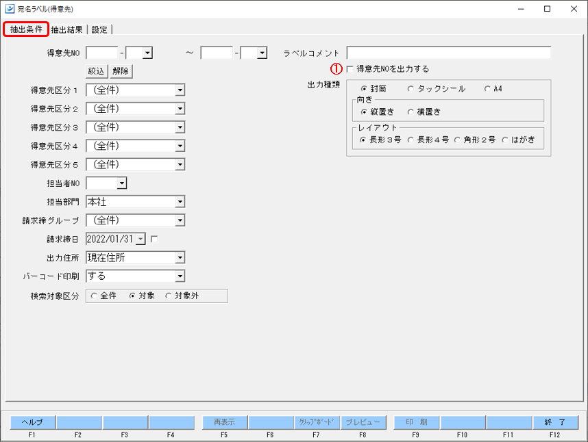This screenshot has width=588, height=442.
Task: Click the 得意先NO end number field
Action: click(217, 53)
